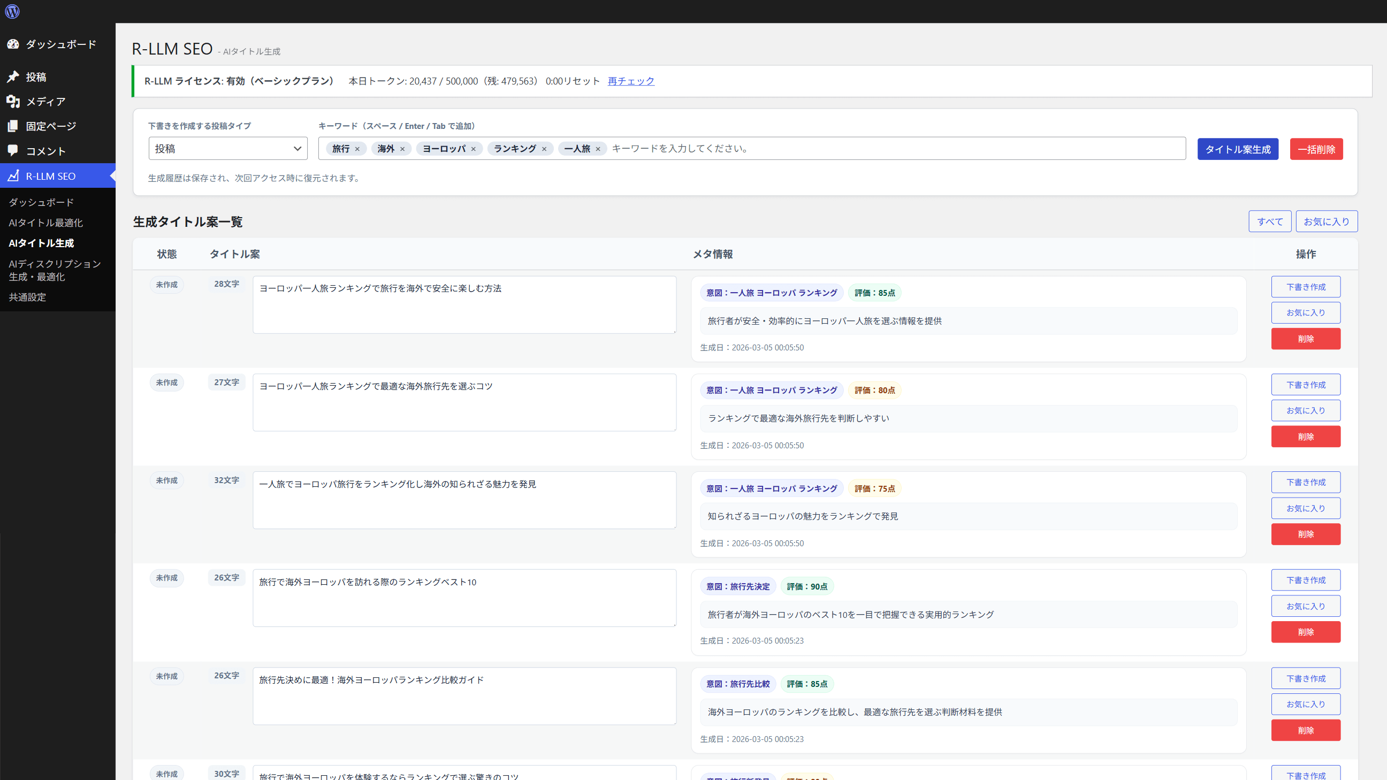This screenshot has height=780, width=1387.
Task: Filter list by お気に入り
Action: click(1327, 221)
